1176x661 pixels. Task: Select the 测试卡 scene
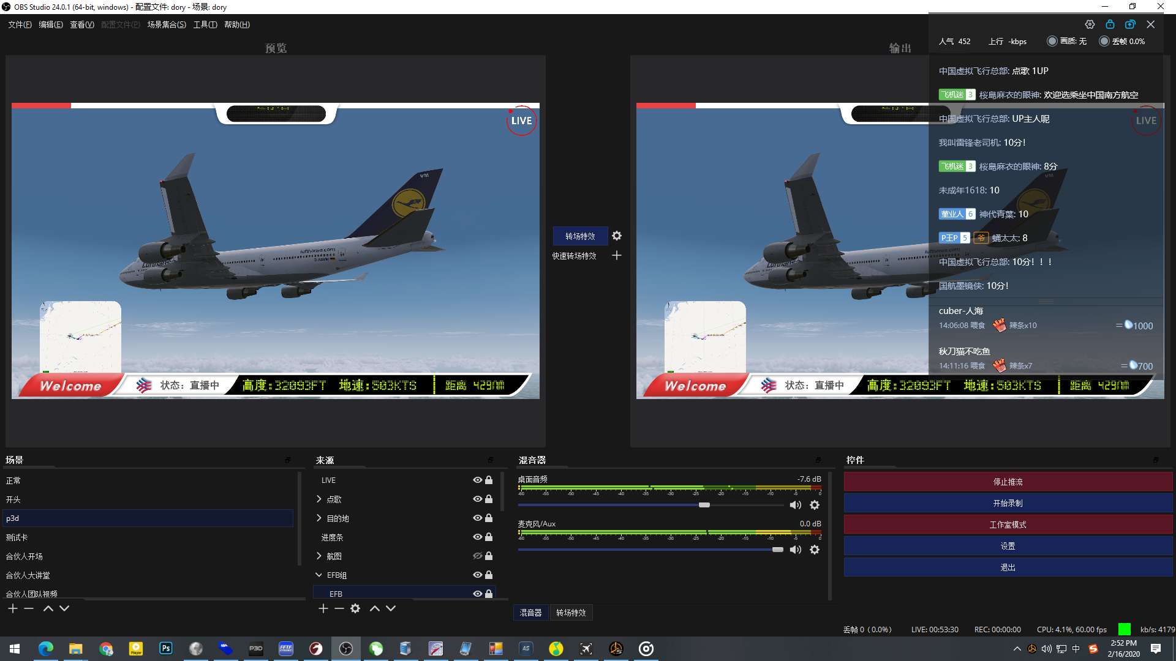[x=148, y=537]
